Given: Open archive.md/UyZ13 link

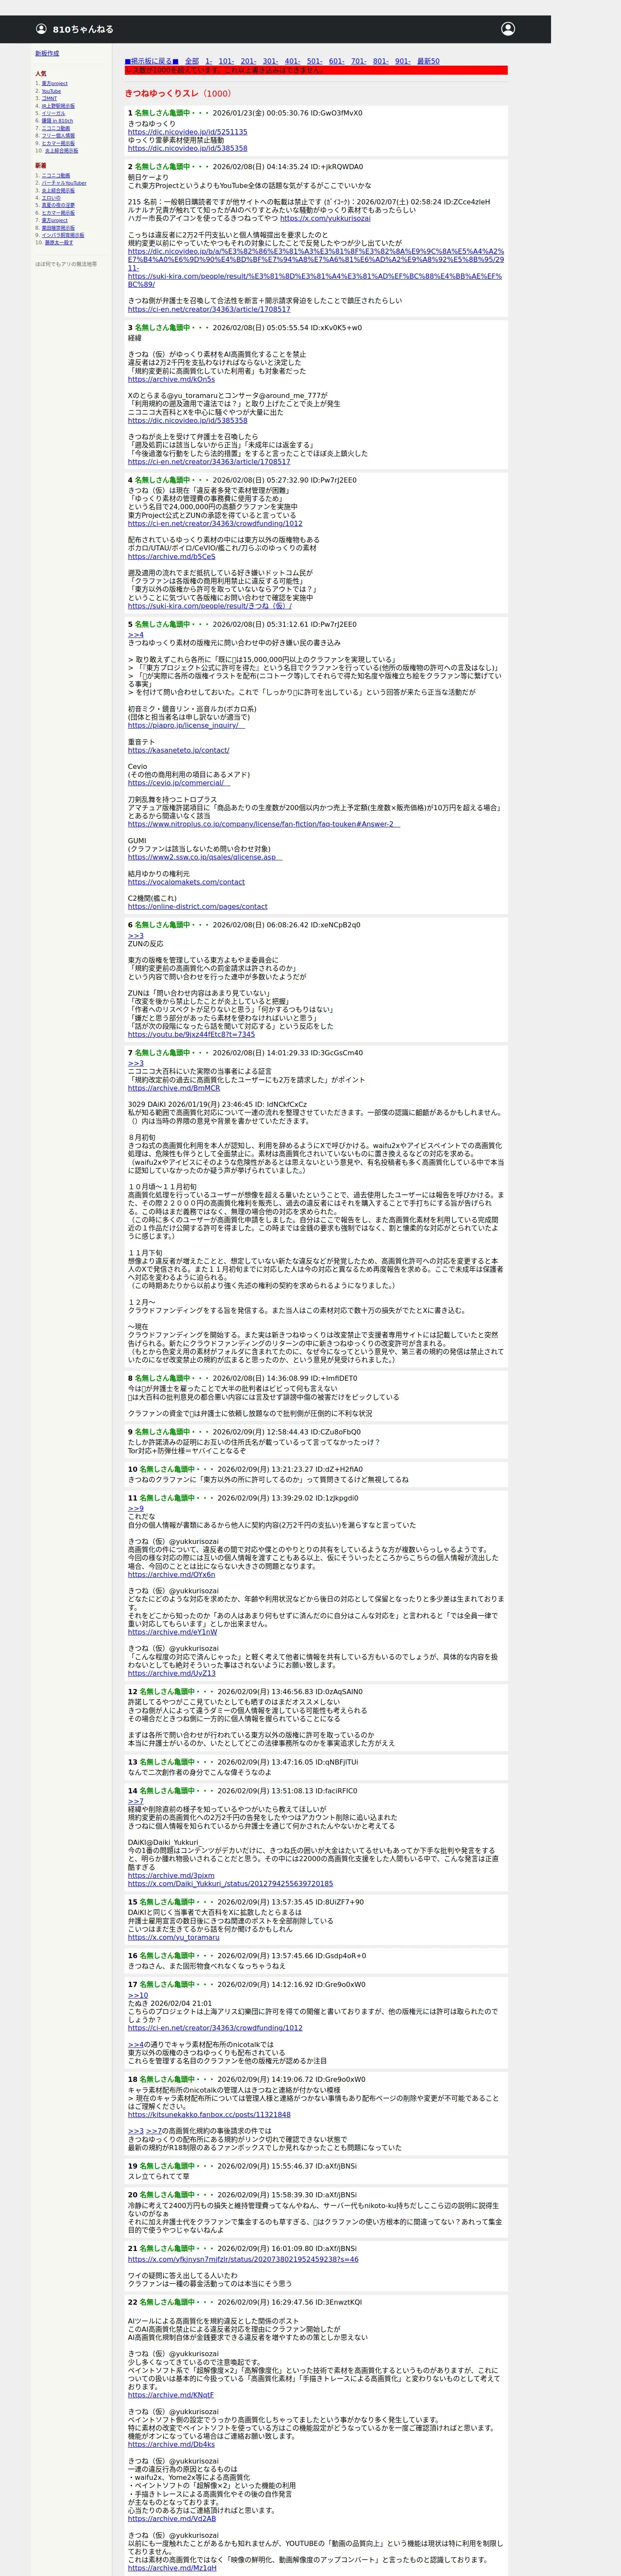Looking at the screenshot, I should point(171,1673).
